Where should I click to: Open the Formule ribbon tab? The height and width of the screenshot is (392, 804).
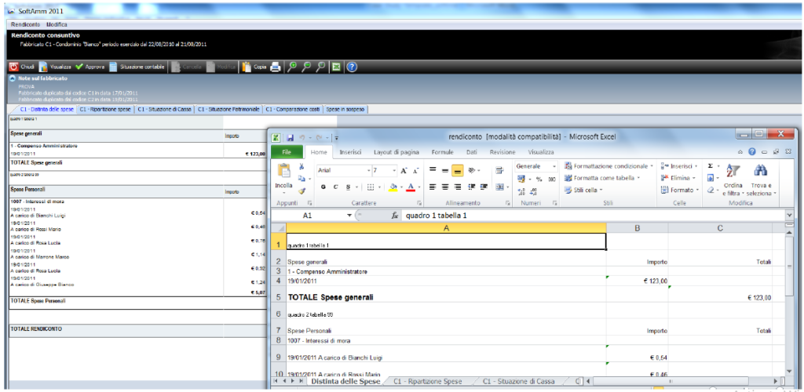point(442,152)
